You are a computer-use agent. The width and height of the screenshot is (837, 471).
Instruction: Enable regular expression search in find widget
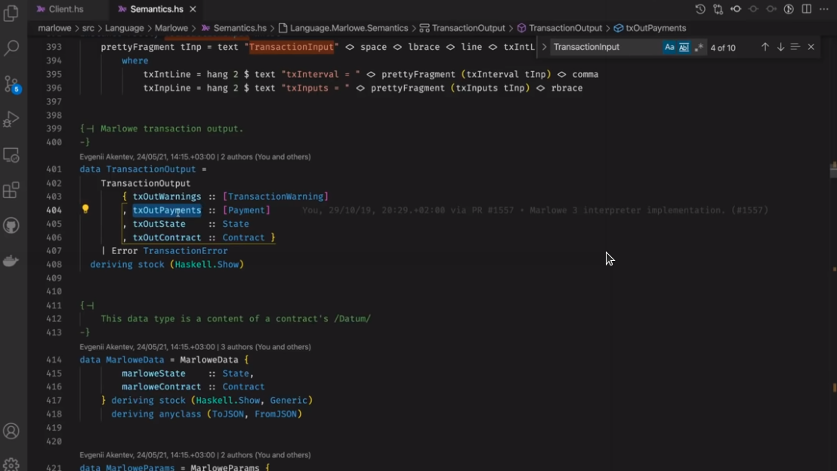point(699,47)
